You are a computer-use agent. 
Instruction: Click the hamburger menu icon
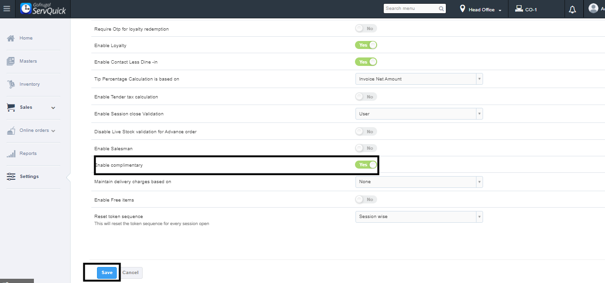7,9
